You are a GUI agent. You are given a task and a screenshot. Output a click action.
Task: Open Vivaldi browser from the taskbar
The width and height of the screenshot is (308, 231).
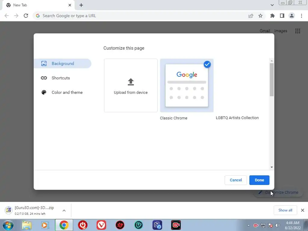pyautogui.click(x=101, y=225)
